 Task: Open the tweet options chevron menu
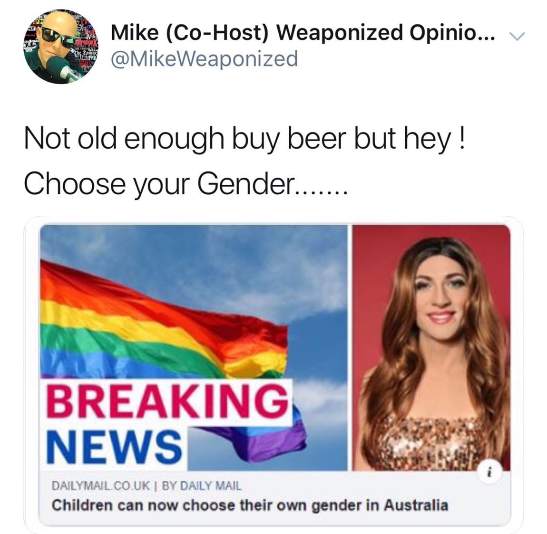pos(517,36)
